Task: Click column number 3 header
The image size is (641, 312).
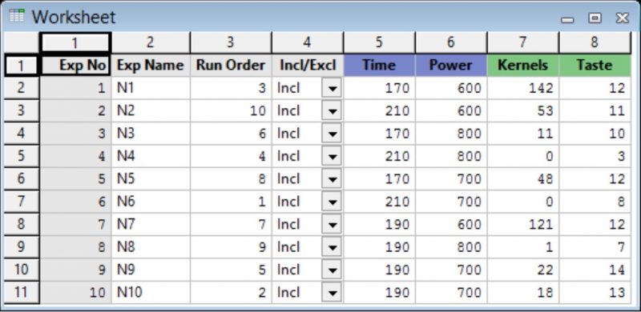Action: (x=231, y=42)
